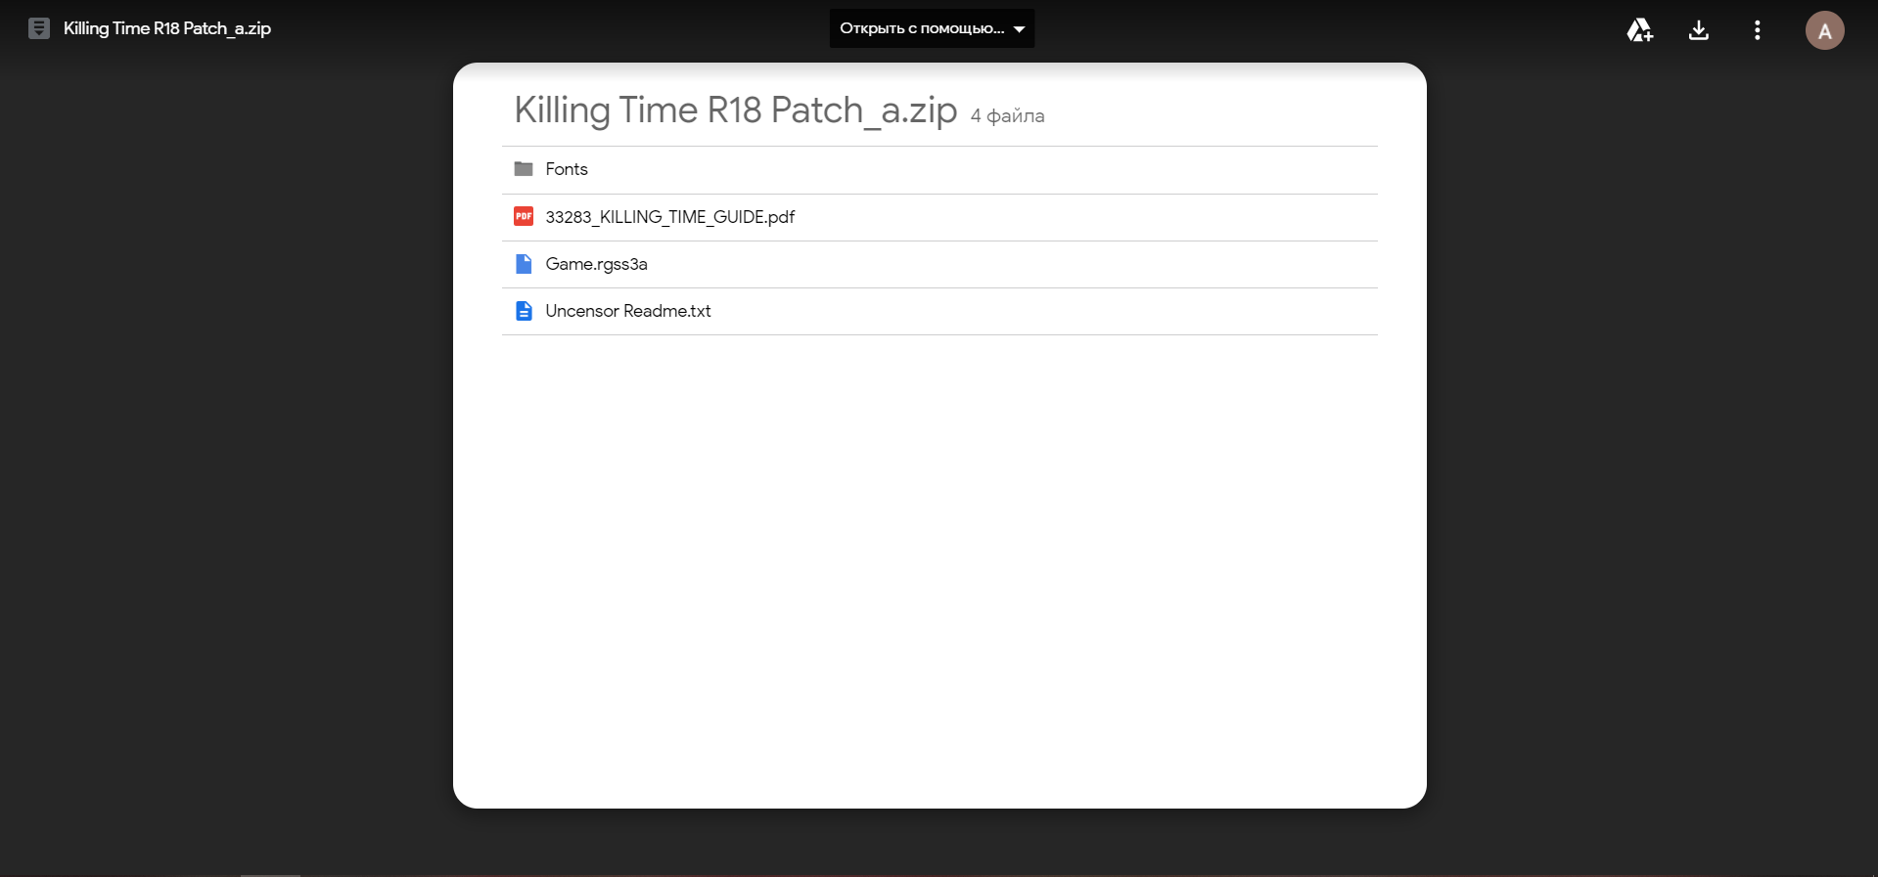Select the Game.rgss3a file
The height and width of the screenshot is (877, 1878).
[939, 264]
